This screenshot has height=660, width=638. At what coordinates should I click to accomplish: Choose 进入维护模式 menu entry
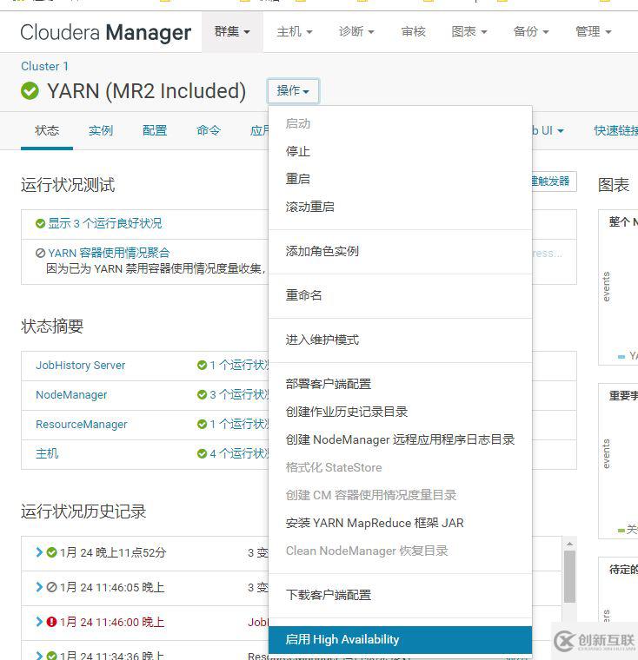point(400,340)
